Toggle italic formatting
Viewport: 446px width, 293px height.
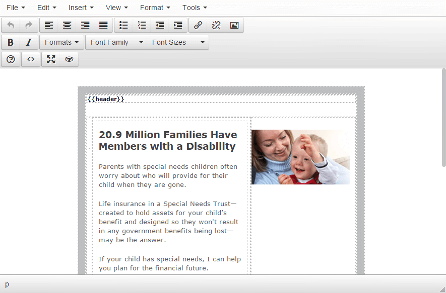(29, 42)
